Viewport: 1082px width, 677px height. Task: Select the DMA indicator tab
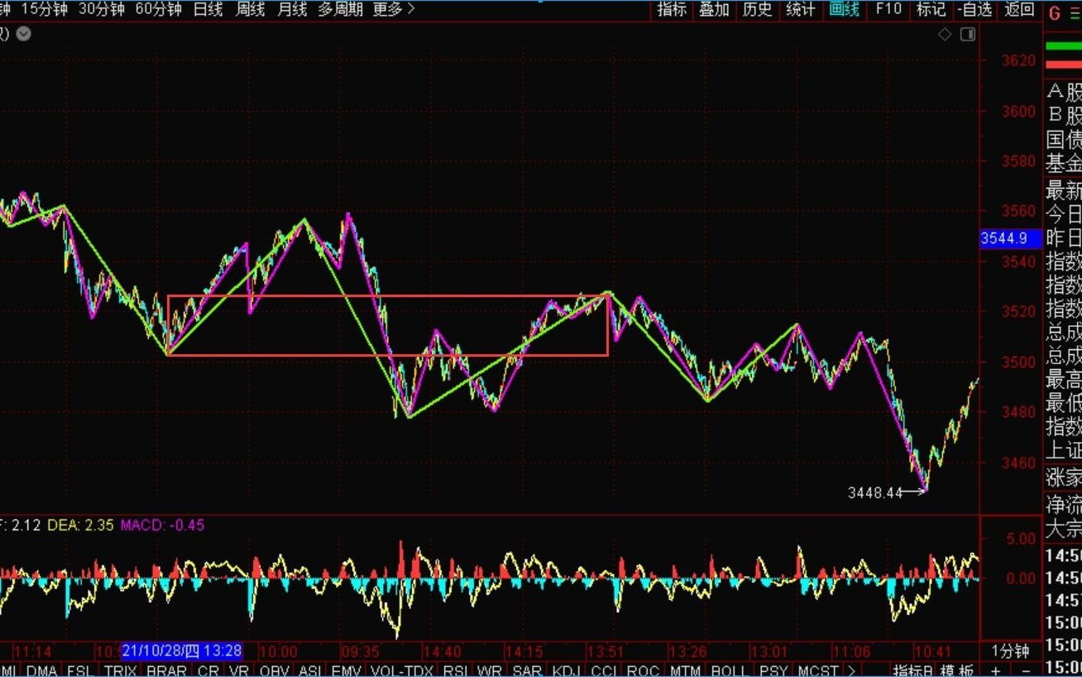tap(41, 670)
